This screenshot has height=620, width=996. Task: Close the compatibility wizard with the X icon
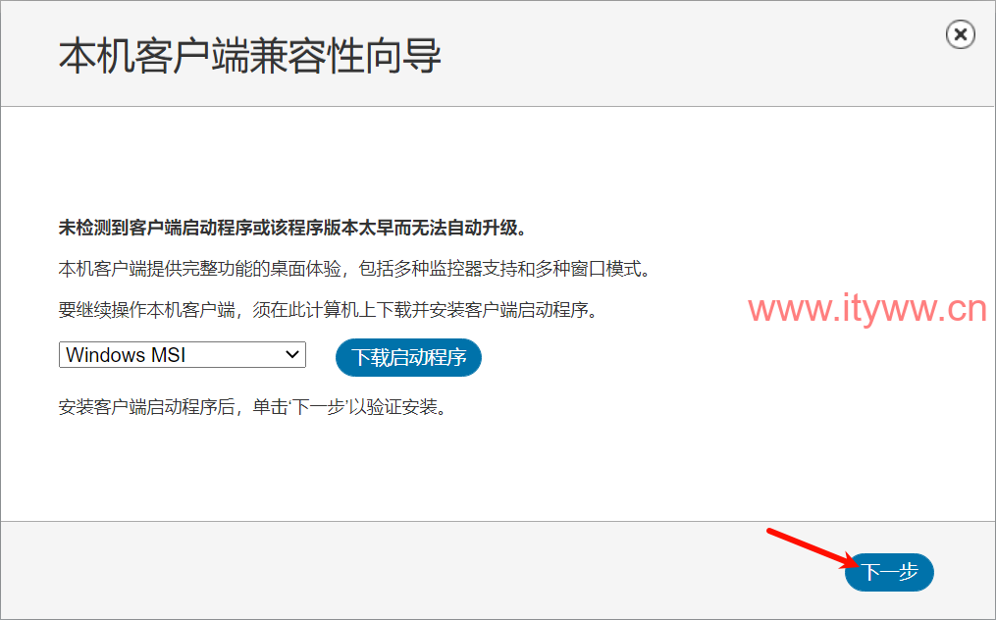pyautogui.click(x=960, y=34)
